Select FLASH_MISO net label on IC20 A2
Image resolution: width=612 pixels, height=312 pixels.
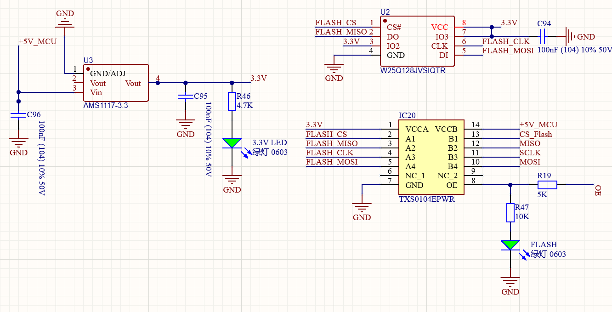pos(332,143)
